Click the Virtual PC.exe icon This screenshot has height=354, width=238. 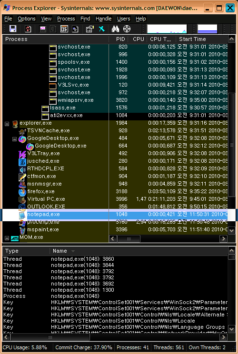[22, 200]
